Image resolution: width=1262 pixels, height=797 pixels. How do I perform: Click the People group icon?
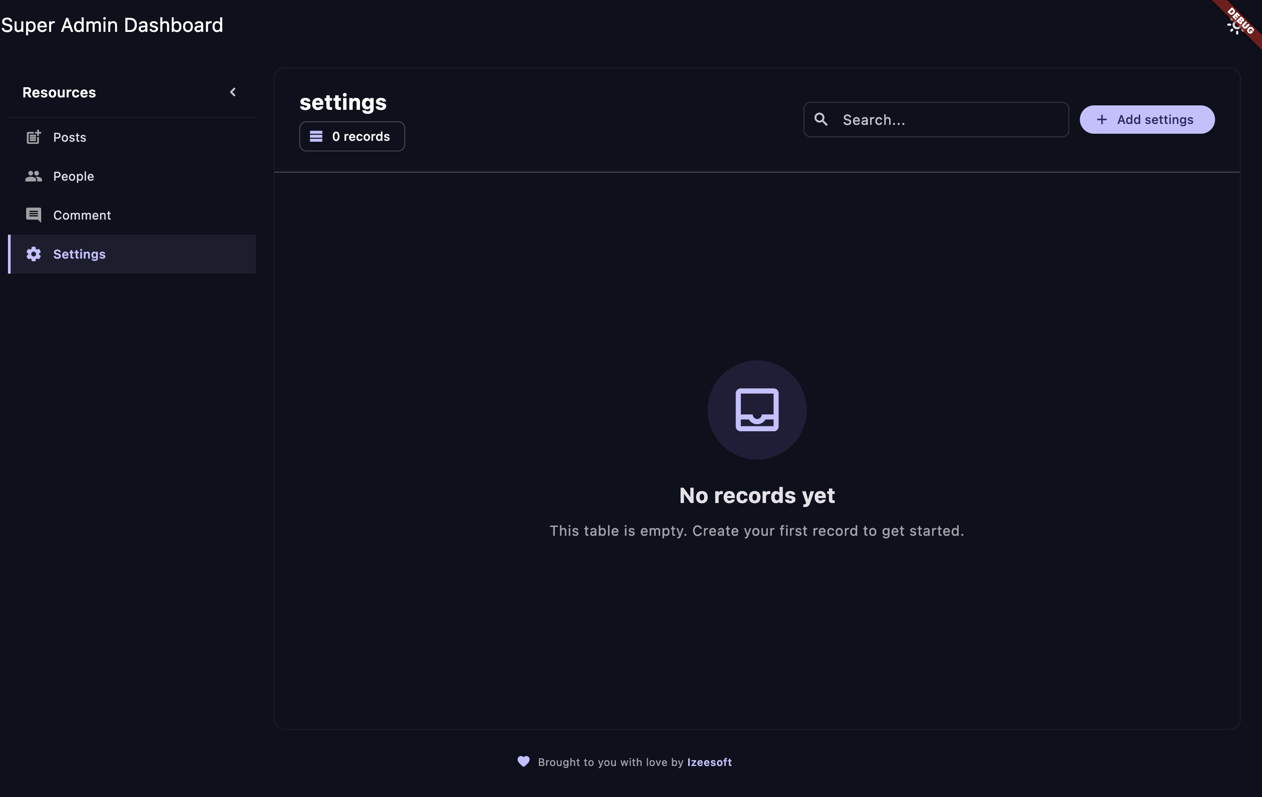(x=34, y=176)
